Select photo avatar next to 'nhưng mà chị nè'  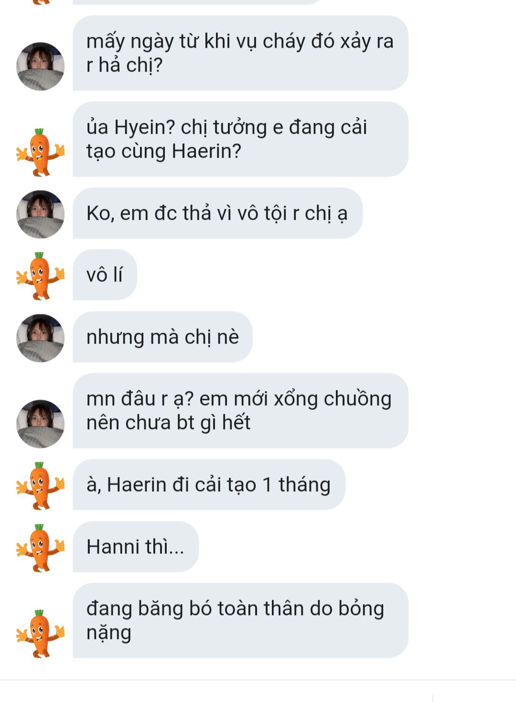coord(40,338)
